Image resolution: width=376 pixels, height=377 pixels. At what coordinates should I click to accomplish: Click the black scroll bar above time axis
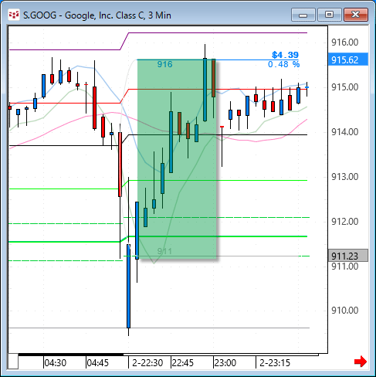click(x=71, y=355)
